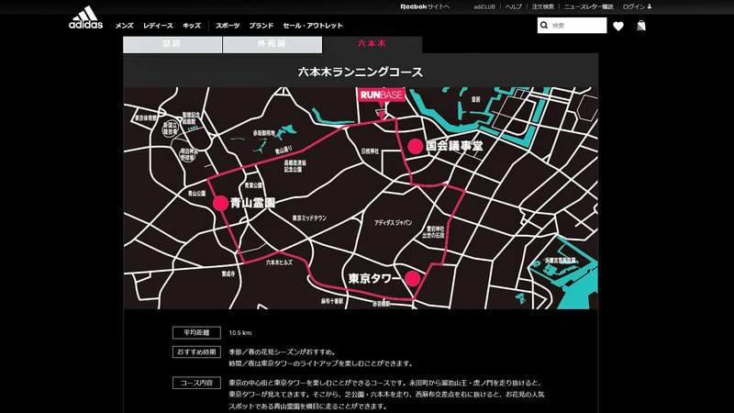Click the おすすめ時期 label box
This screenshot has height=413, width=734.
coord(196,352)
